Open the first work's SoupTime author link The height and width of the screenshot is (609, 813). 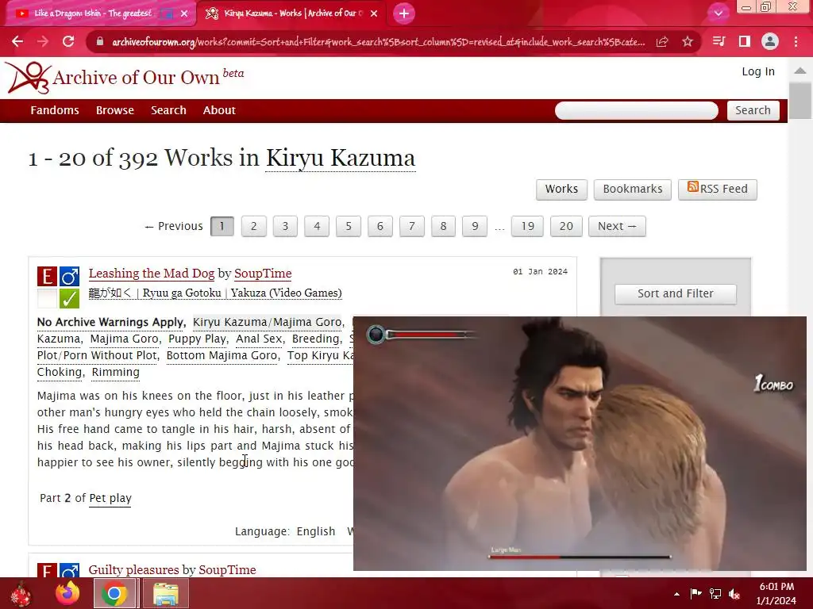pos(263,274)
